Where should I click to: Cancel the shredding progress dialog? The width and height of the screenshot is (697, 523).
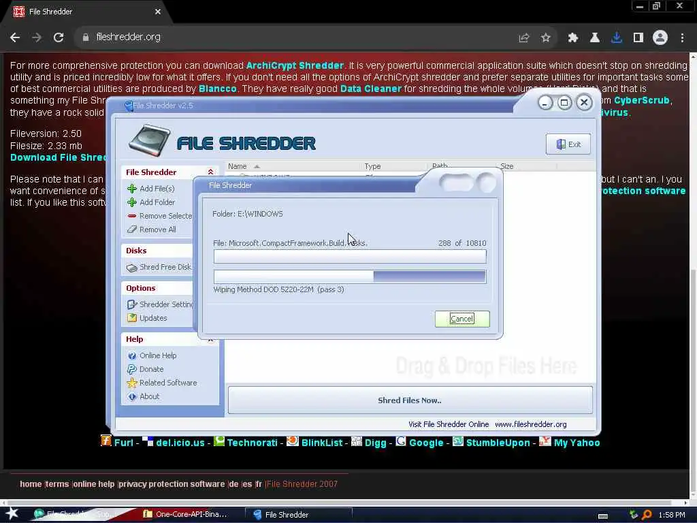tap(462, 319)
